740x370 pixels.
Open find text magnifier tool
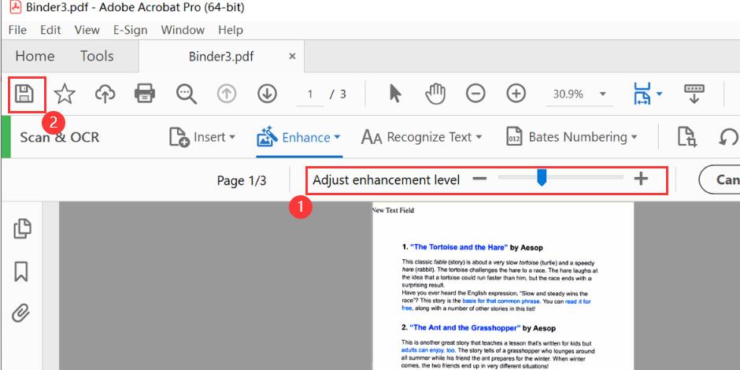click(x=187, y=94)
